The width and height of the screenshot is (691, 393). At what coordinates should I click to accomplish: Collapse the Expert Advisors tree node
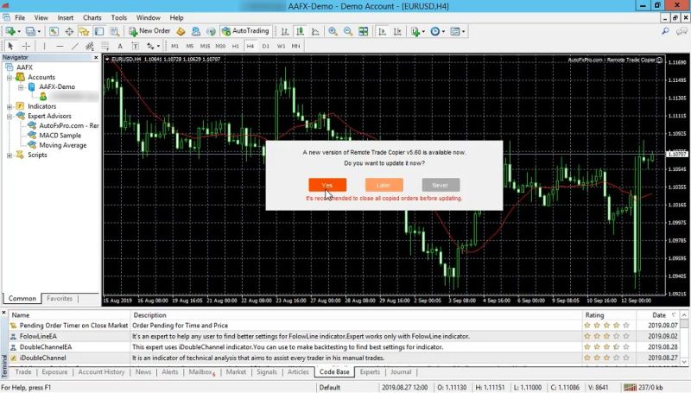point(9,116)
